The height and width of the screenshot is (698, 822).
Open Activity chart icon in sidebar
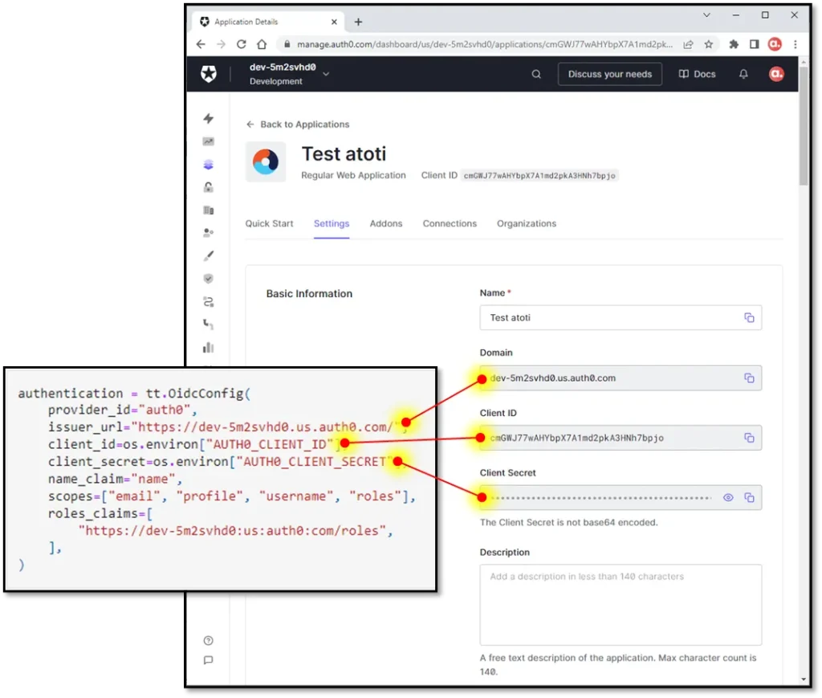point(209,141)
